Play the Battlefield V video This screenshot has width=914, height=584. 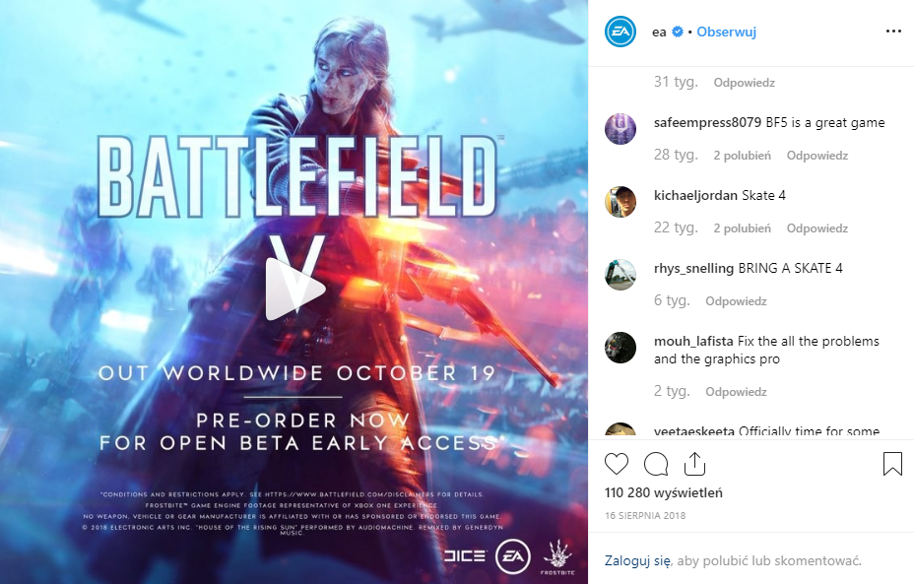tap(294, 290)
